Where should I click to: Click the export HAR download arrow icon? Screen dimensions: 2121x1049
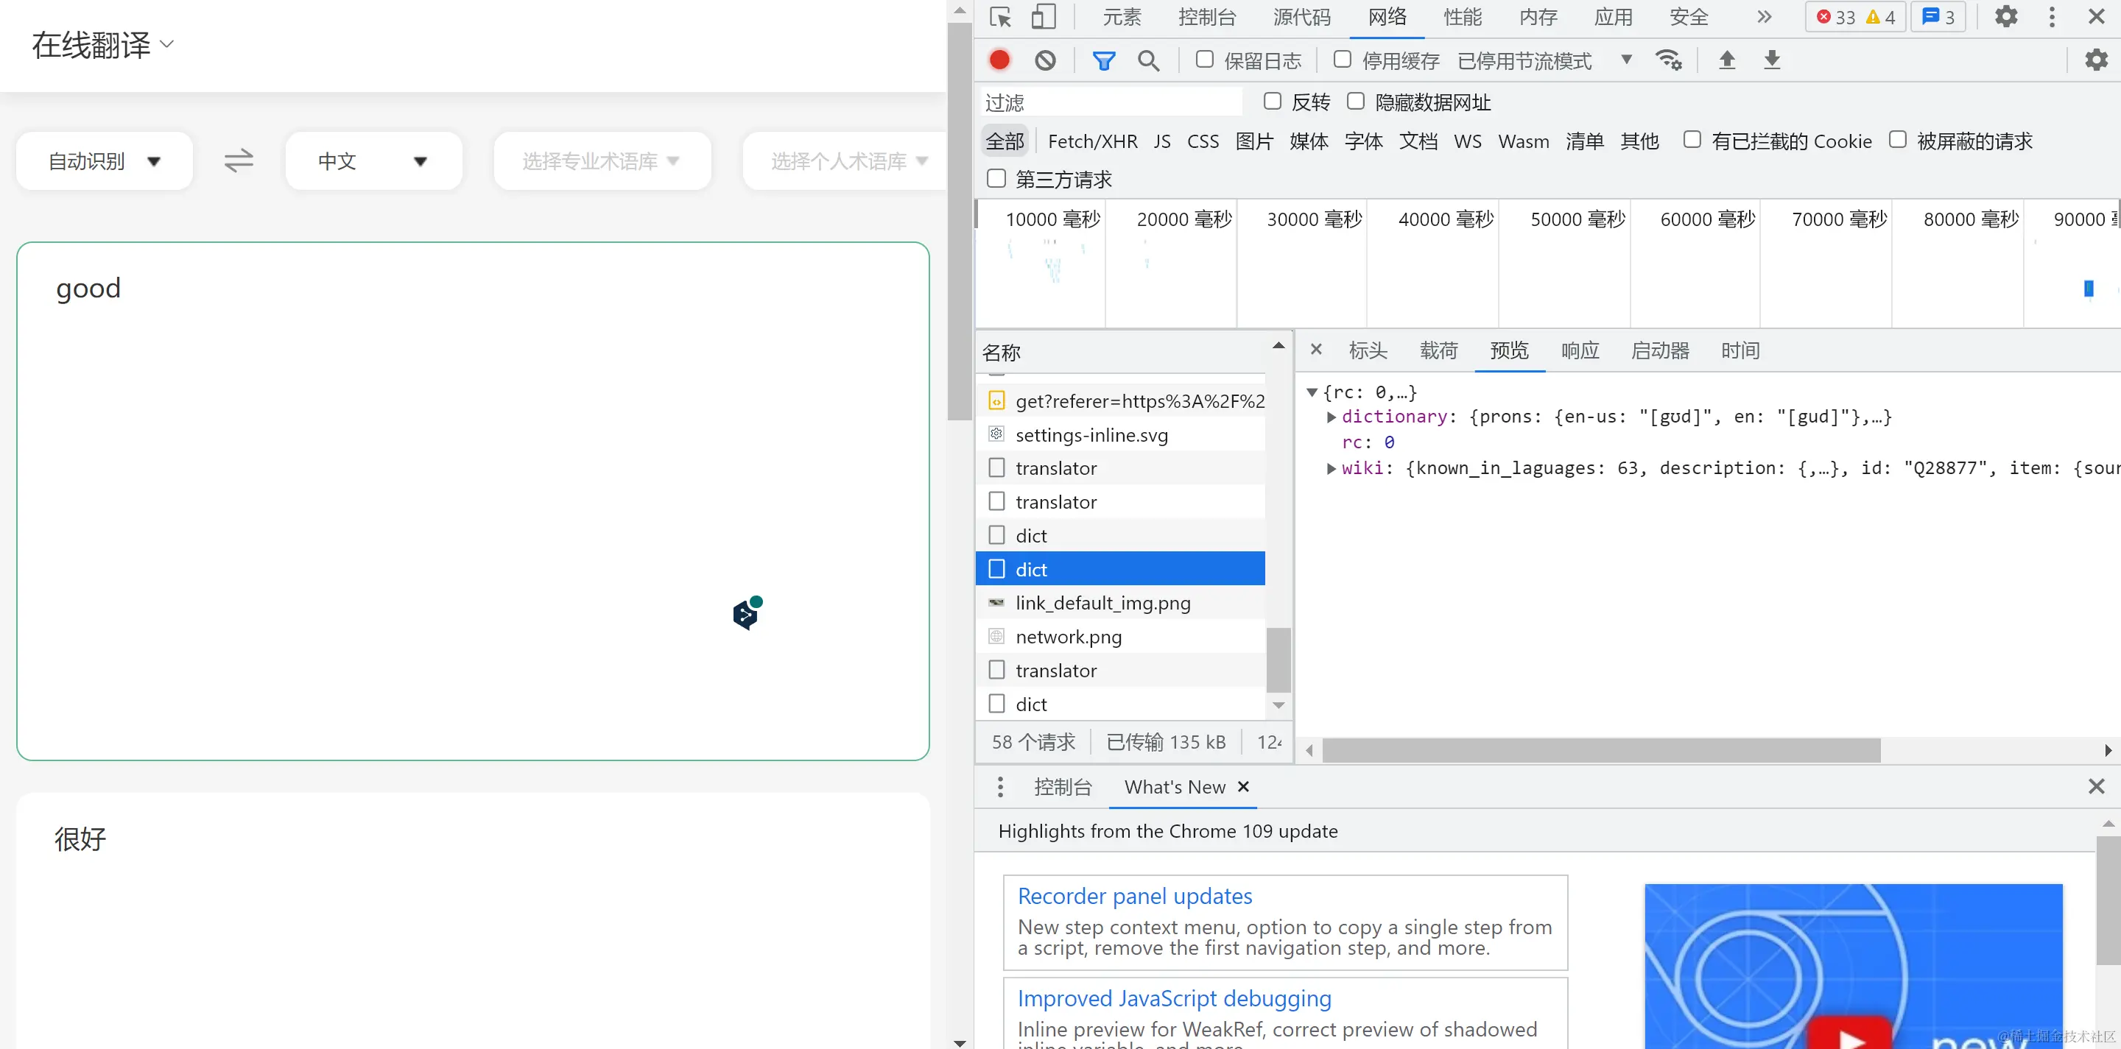pyautogui.click(x=1772, y=60)
